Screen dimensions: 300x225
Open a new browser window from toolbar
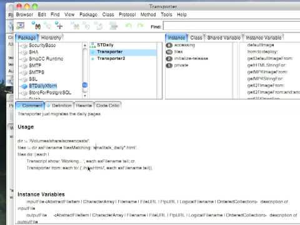(x=21, y=26)
